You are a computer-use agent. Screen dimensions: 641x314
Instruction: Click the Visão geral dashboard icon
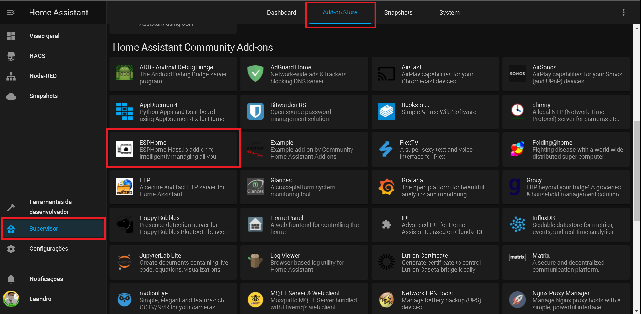tap(11, 36)
